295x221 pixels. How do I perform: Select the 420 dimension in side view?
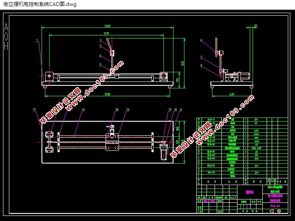pyautogui.click(x=232, y=94)
